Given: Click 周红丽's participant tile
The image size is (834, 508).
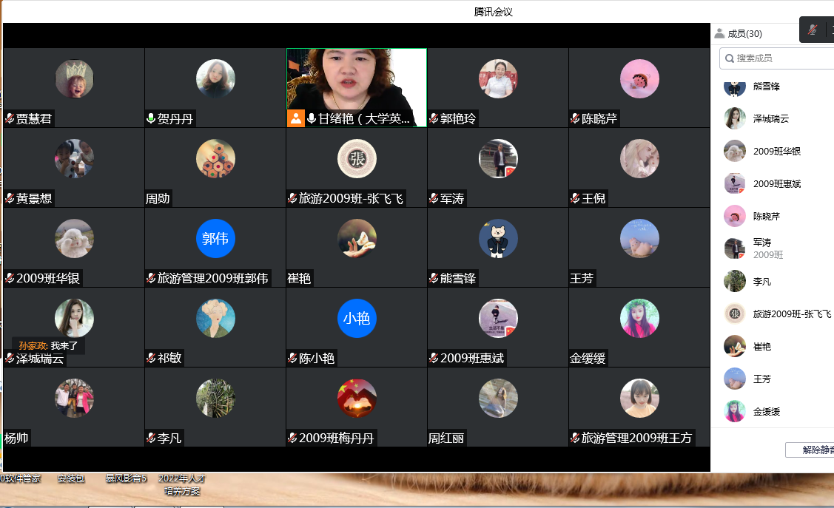Looking at the screenshot, I should point(497,407).
